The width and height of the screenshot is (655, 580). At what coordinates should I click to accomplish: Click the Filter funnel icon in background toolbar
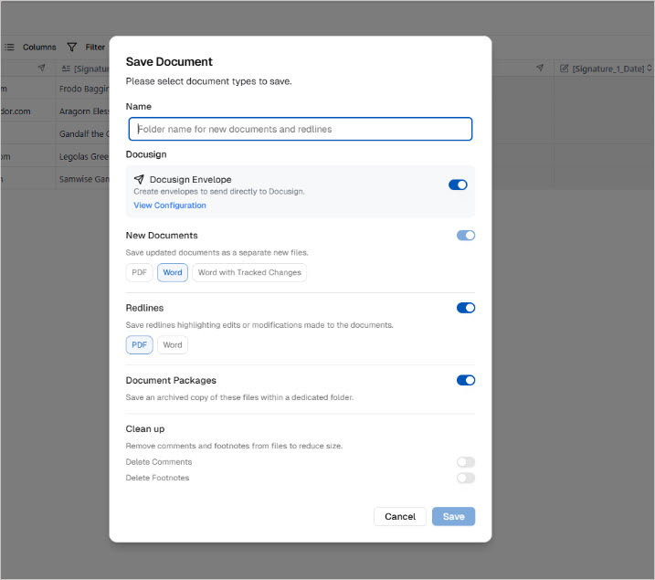click(x=72, y=47)
